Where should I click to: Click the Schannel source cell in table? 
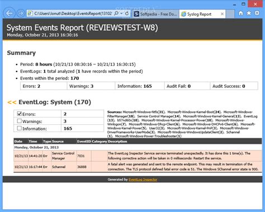(x=64, y=167)
